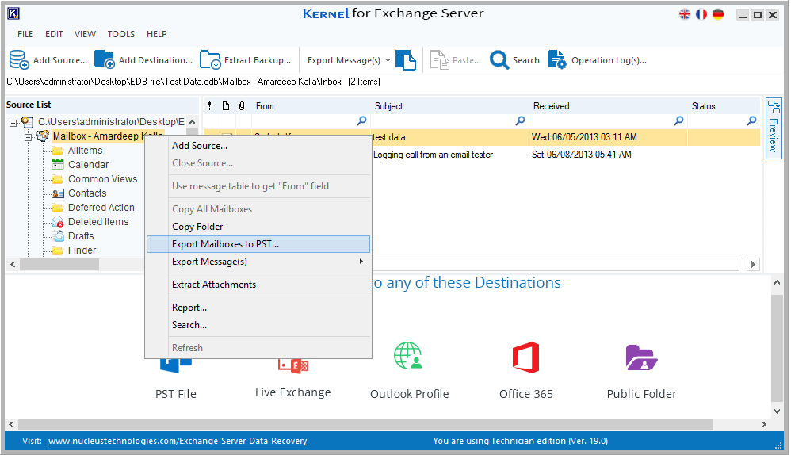
Task: Open Export Message(s) dropdown arrow
Action: pos(388,60)
